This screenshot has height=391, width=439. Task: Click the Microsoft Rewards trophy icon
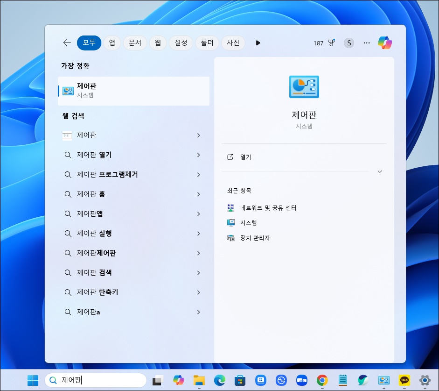pyautogui.click(x=331, y=43)
